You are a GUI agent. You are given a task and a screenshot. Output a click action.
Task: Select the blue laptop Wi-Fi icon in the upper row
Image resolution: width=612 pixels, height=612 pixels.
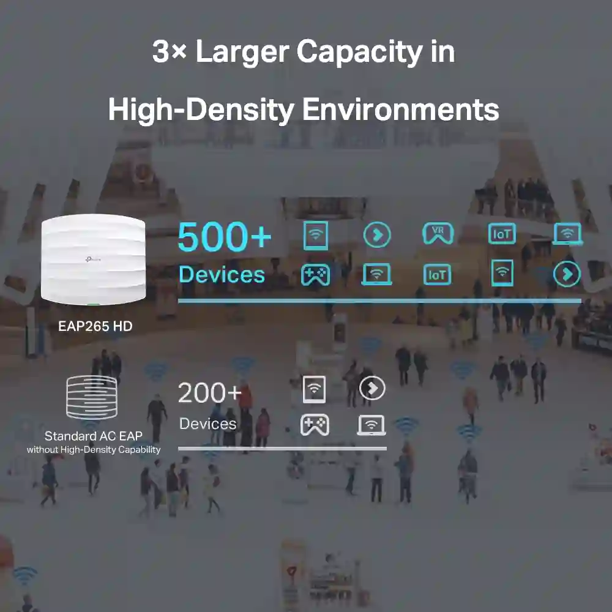[x=567, y=234]
